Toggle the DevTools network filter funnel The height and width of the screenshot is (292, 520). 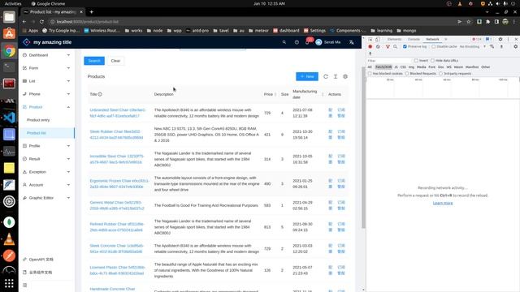coord(388,47)
